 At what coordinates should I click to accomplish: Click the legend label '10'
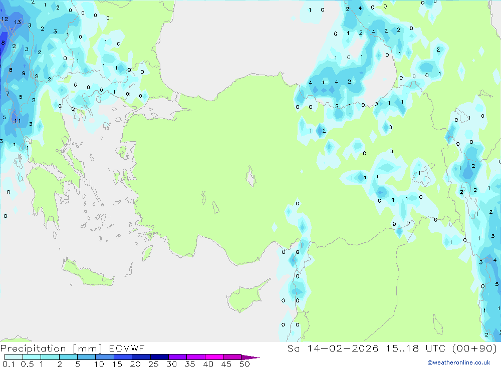coord(99,364)
